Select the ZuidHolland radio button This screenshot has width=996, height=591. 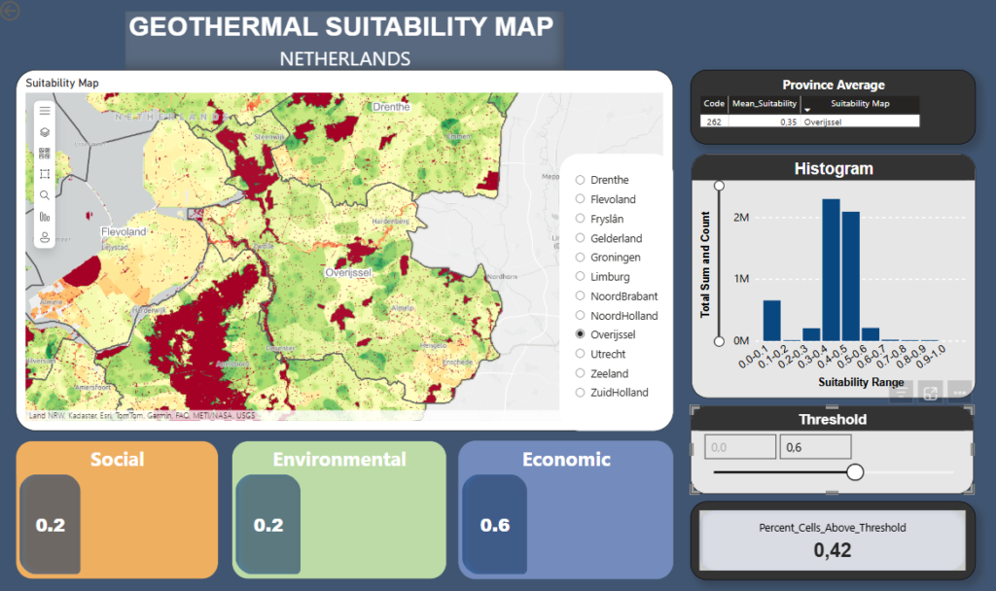(x=581, y=393)
